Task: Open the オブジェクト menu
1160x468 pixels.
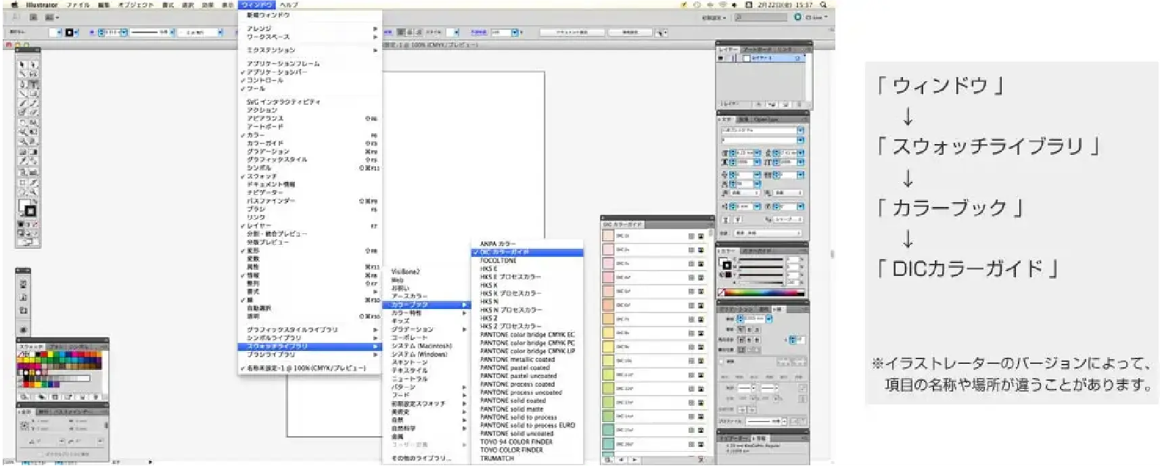Action: [136, 5]
